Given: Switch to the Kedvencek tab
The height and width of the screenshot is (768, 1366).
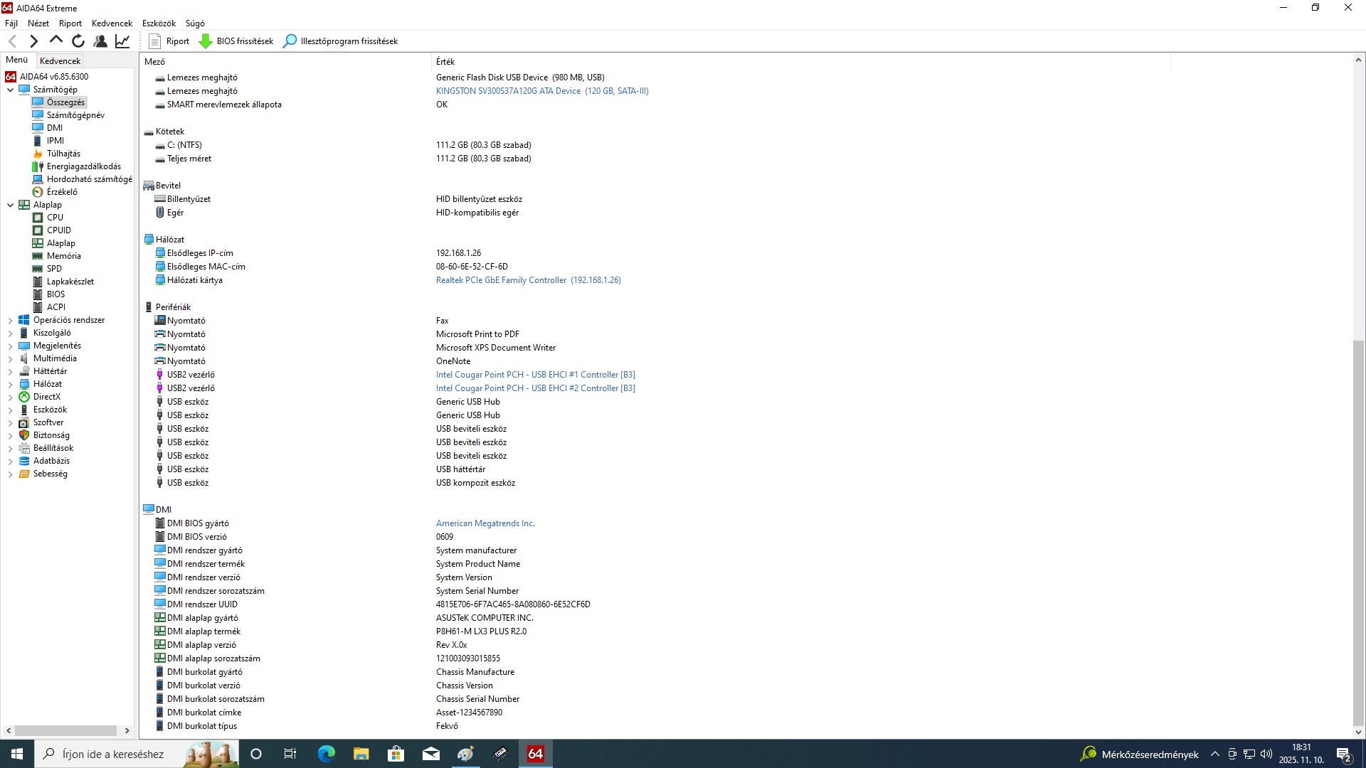Looking at the screenshot, I should pos(60,61).
